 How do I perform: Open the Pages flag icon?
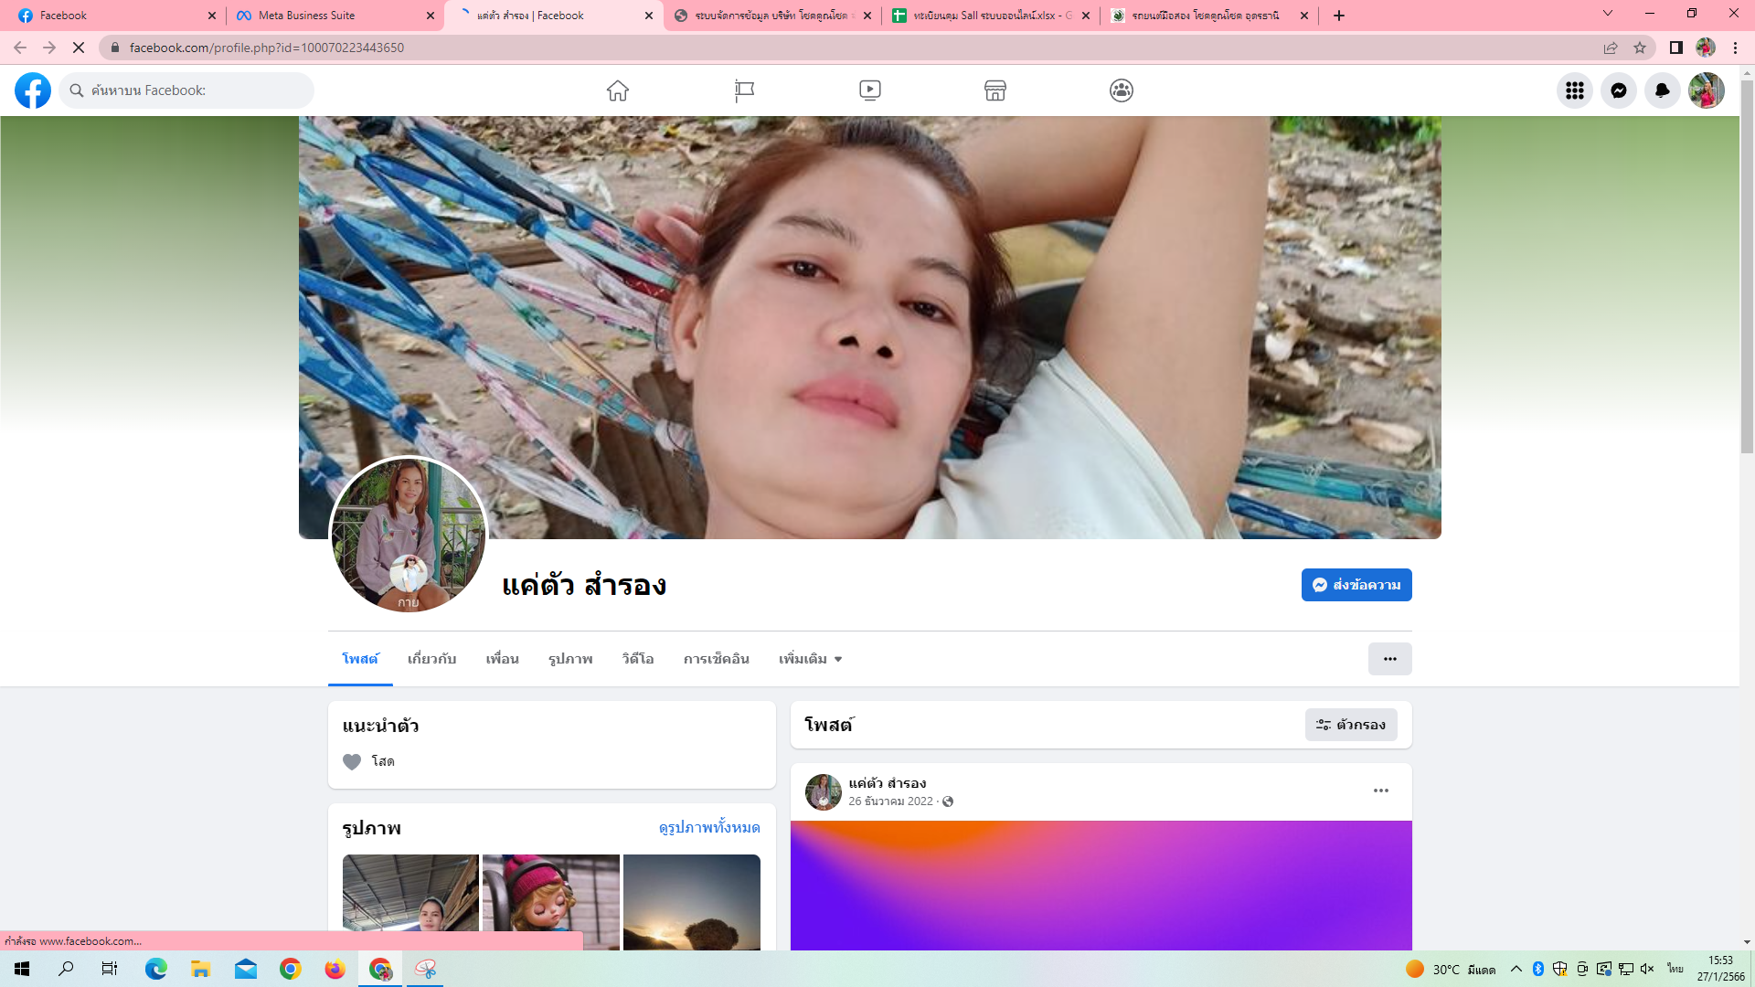(744, 90)
